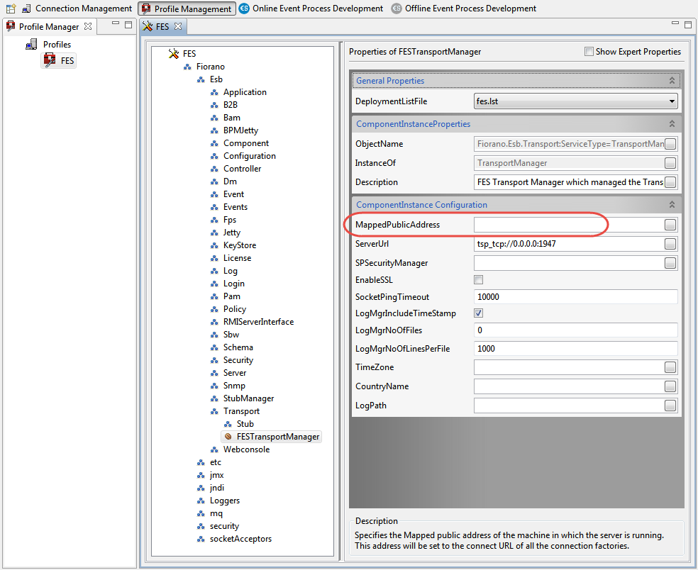Click the FES root wrench icon in tree
The image size is (698, 570).
(174, 54)
